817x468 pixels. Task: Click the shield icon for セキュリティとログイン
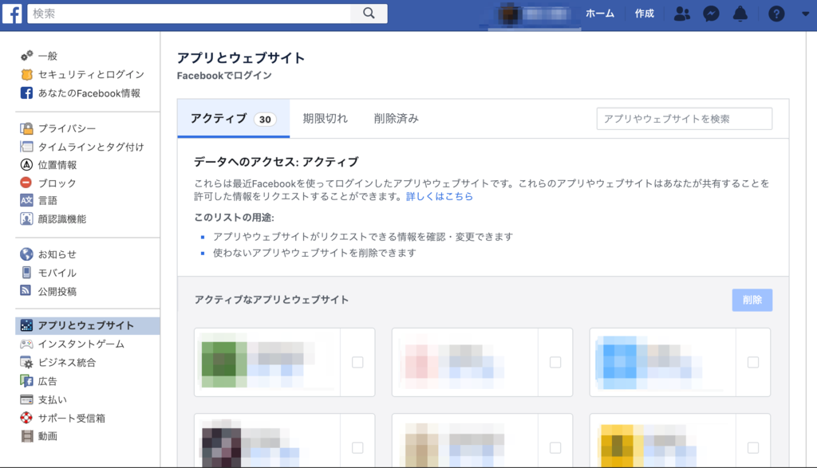(x=26, y=74)
